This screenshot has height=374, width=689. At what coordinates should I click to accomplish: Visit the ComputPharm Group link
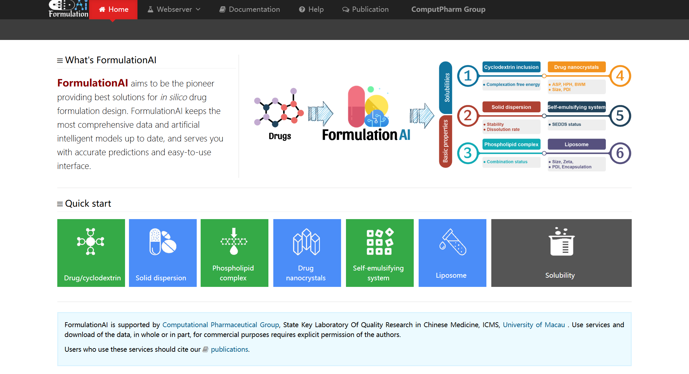448,9
